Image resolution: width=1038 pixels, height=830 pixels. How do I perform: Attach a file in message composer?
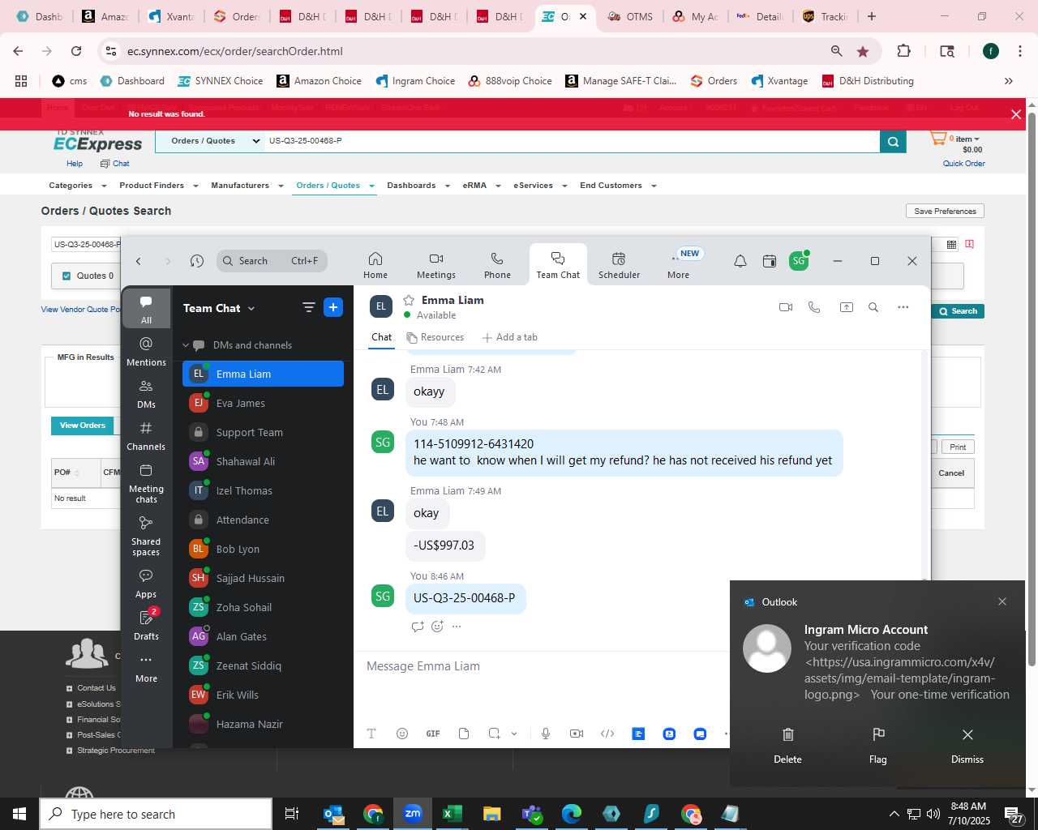pos(464,734)
